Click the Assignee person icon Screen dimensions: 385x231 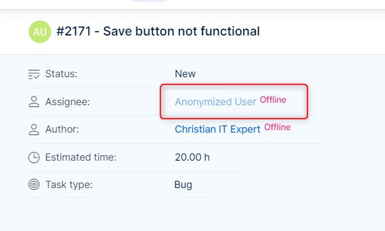[x=34, y=101]
